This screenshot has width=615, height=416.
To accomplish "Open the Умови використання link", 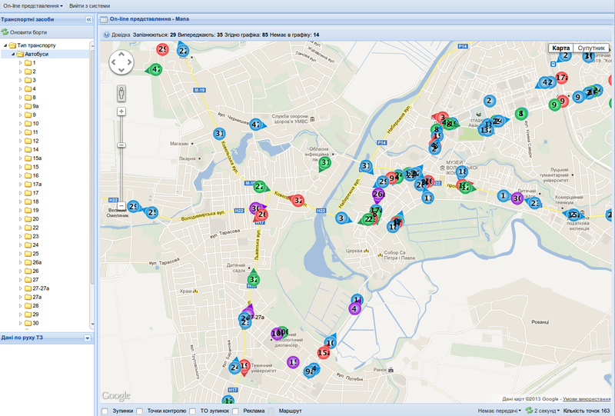I will coord(587,399).
